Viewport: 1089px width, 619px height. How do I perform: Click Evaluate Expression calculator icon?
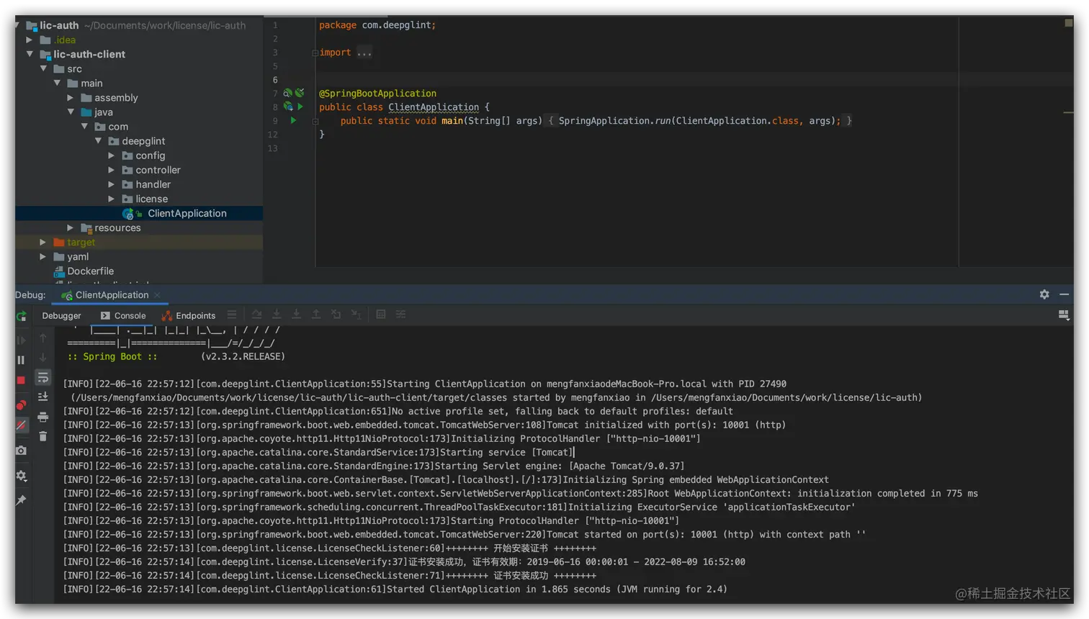381,315
